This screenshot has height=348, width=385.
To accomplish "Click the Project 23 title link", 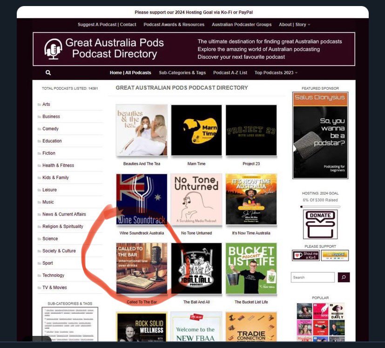I will [x=251, y=164].
